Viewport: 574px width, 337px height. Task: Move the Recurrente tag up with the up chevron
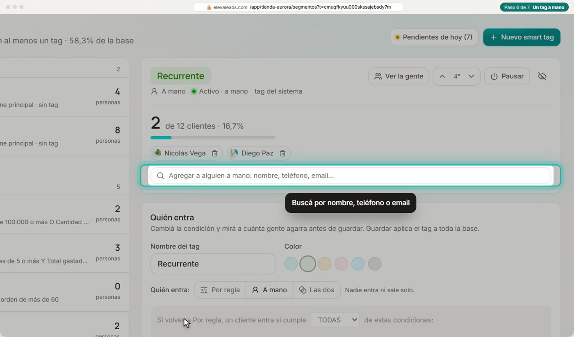[x=442, y=76]
